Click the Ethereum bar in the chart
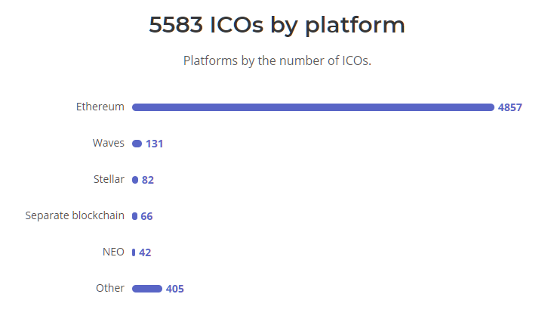 point(313,107)
